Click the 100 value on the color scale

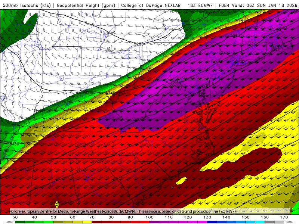pyautogui.click(x=149, y=217)
